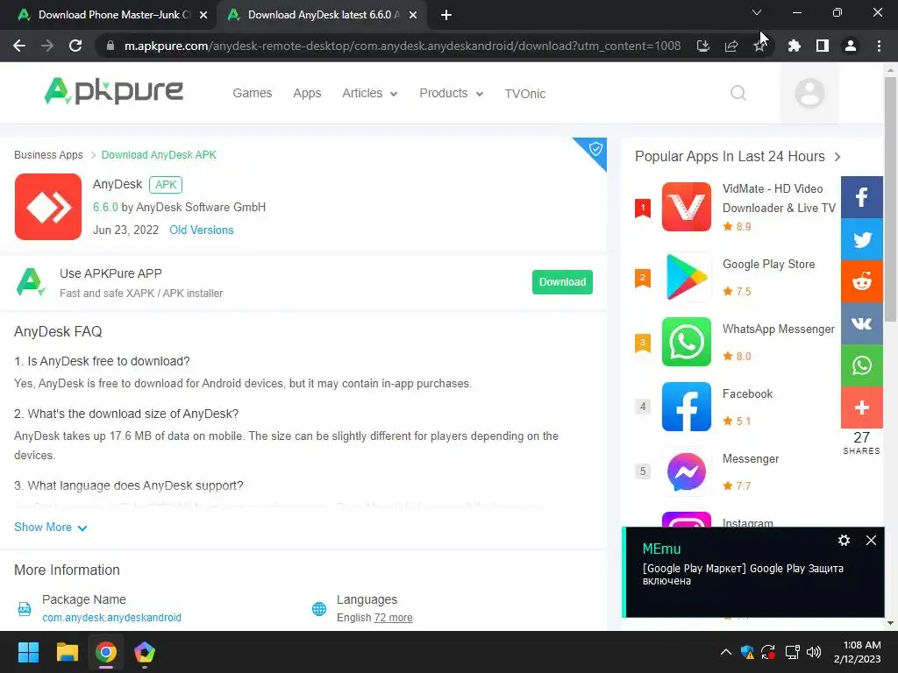Share on Twitter via sidebar button
The width and height of the screenshot is (898, 673).
[861, 239]
